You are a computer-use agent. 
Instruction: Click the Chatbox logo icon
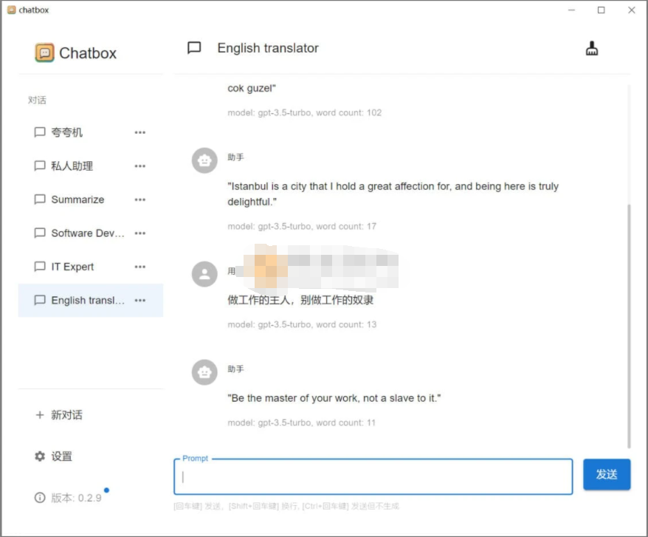tap(45, 52)
